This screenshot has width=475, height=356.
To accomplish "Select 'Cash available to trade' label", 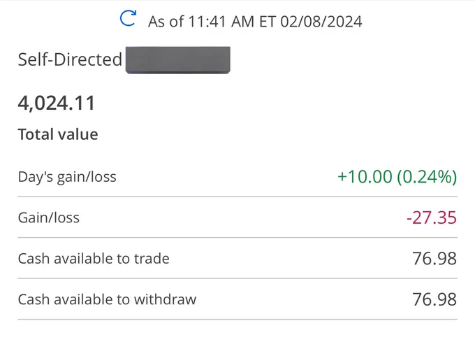I will coord(94,259).
